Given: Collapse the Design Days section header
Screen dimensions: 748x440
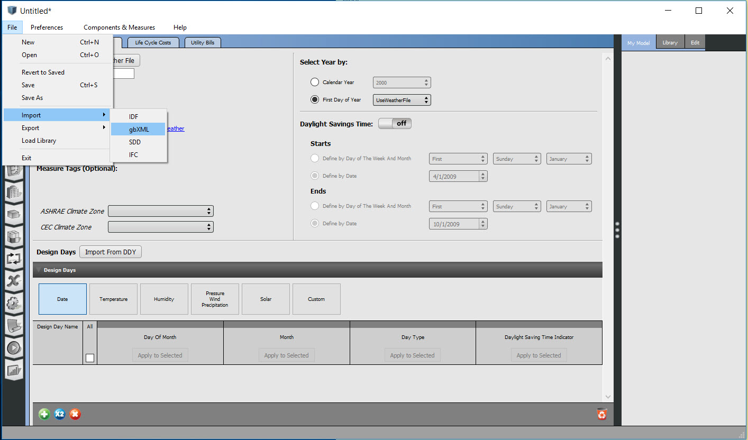Looking at the screenshot, I should click(x=38, y=270).
